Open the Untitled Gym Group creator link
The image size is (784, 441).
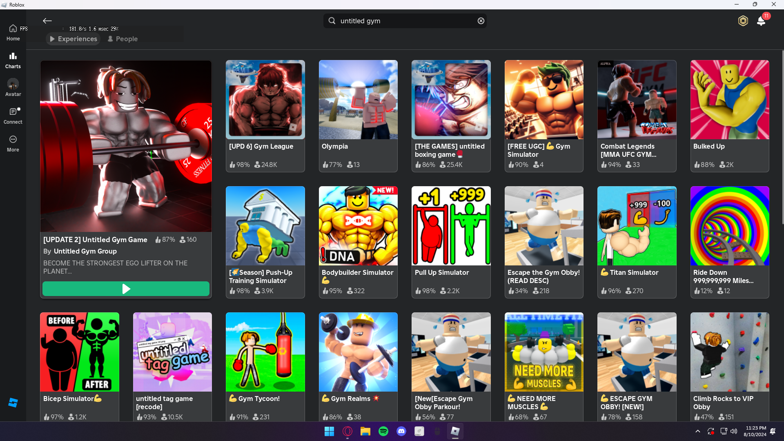click(x=85, y=251)
